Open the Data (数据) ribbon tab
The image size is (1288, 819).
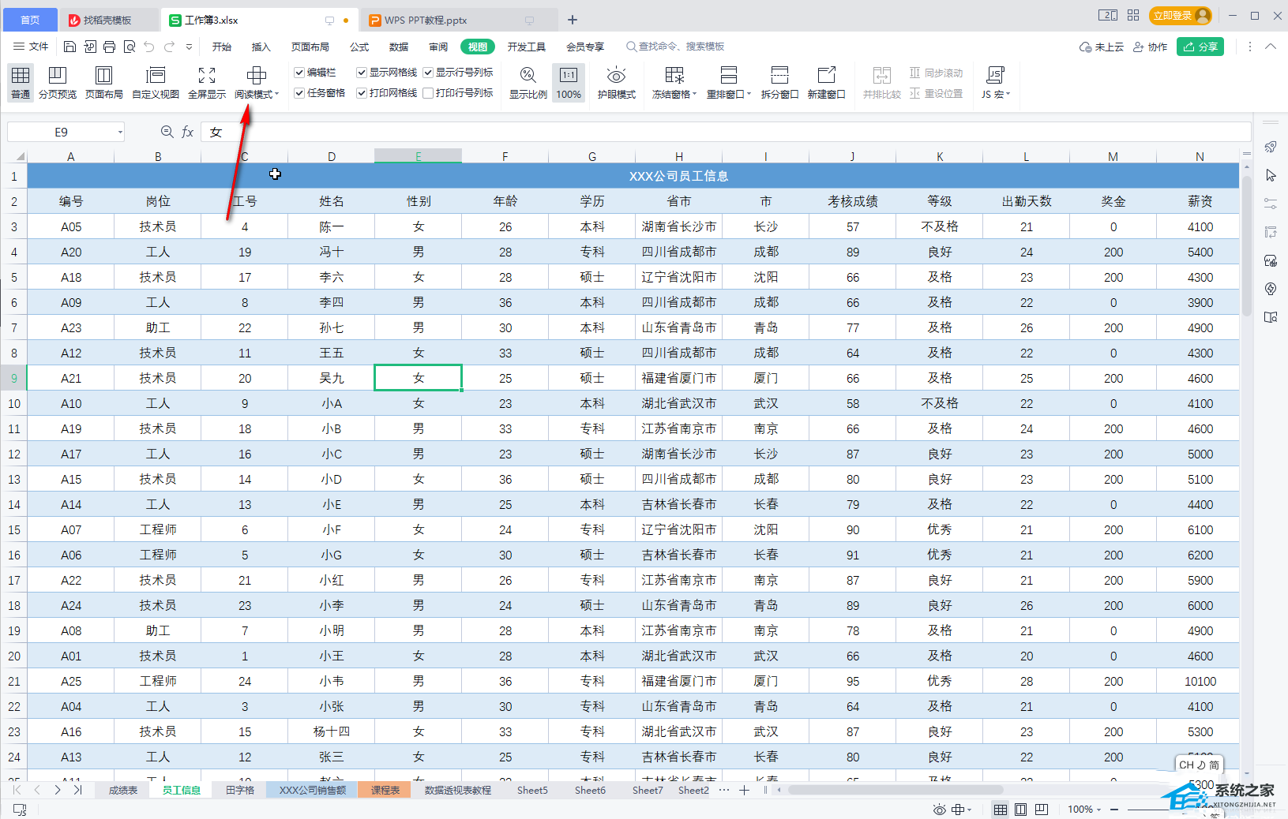(399, 47)
